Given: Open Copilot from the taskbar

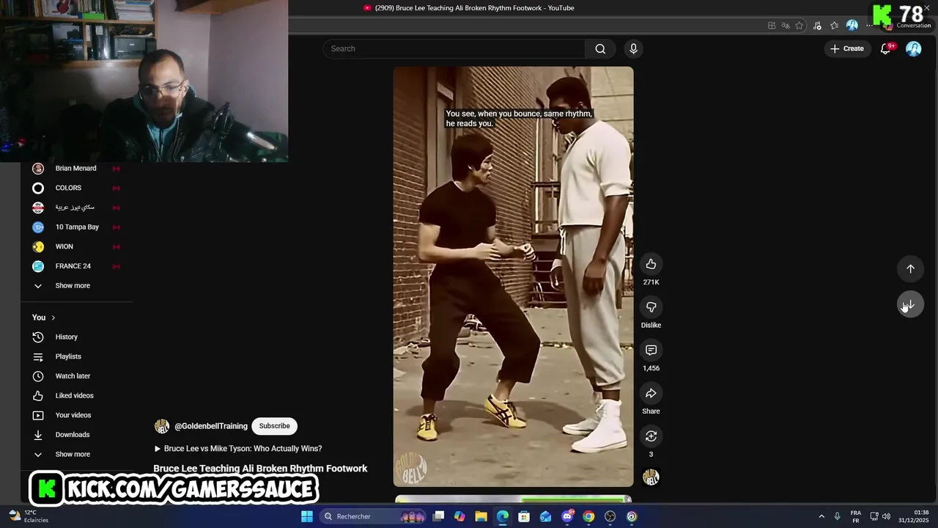Looking at the screenshot, I should coord(459,516).
